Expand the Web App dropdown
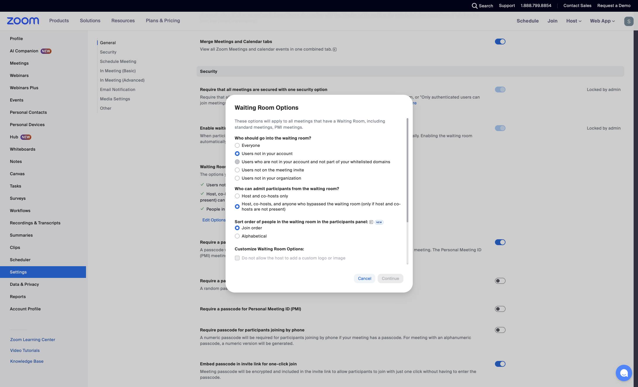Viewport: 638px width, 387px height. (602, 21)
